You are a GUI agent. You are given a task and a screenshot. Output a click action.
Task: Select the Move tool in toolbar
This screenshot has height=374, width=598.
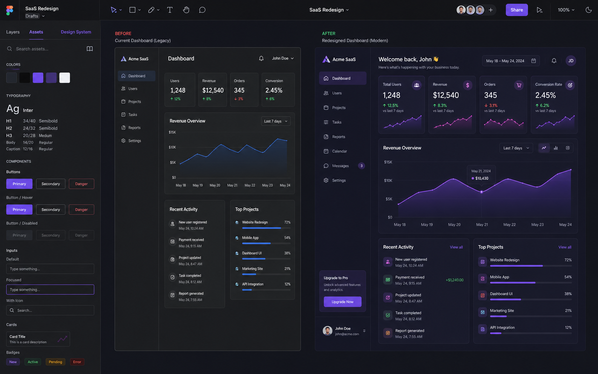[113, 10]
